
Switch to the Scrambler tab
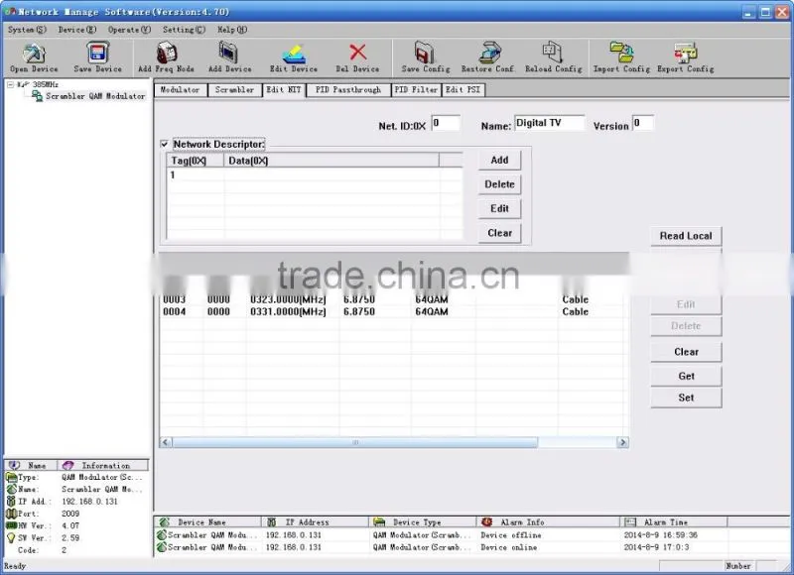coord(234,90)
